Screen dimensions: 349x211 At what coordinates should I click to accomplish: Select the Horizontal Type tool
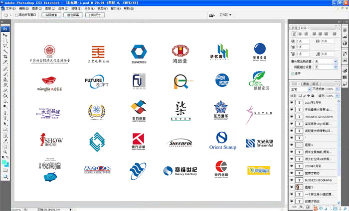pos(5,118)
